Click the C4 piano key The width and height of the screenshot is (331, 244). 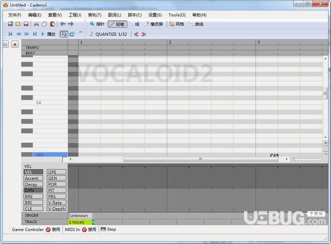coord(44,103)
